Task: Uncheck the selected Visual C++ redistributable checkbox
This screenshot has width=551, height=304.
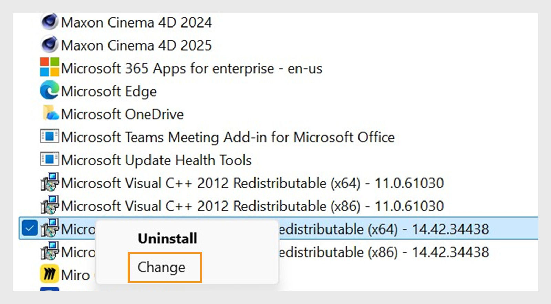Action: tap(30, 227)
